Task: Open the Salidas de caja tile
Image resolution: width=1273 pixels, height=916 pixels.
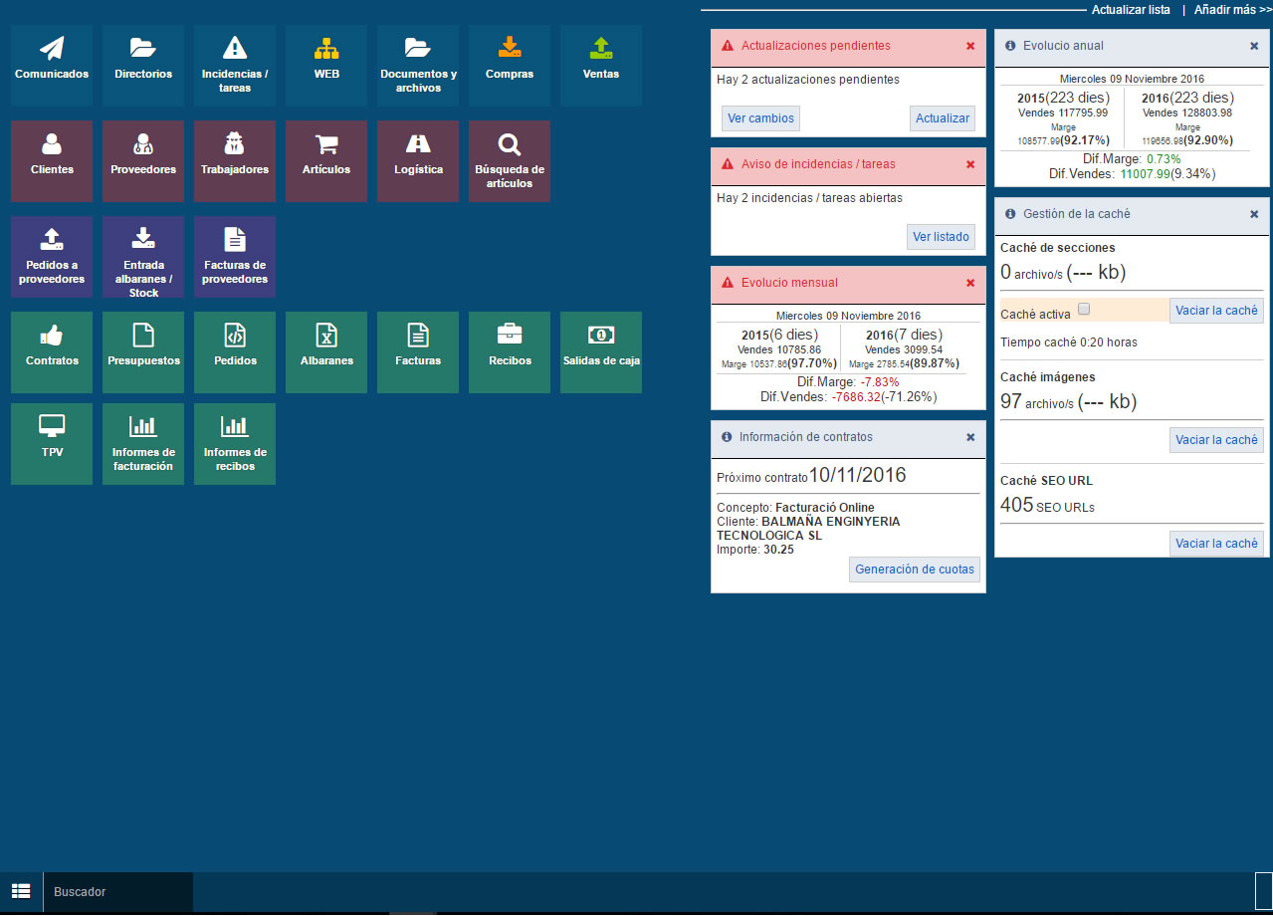Action: click(601, 351)
